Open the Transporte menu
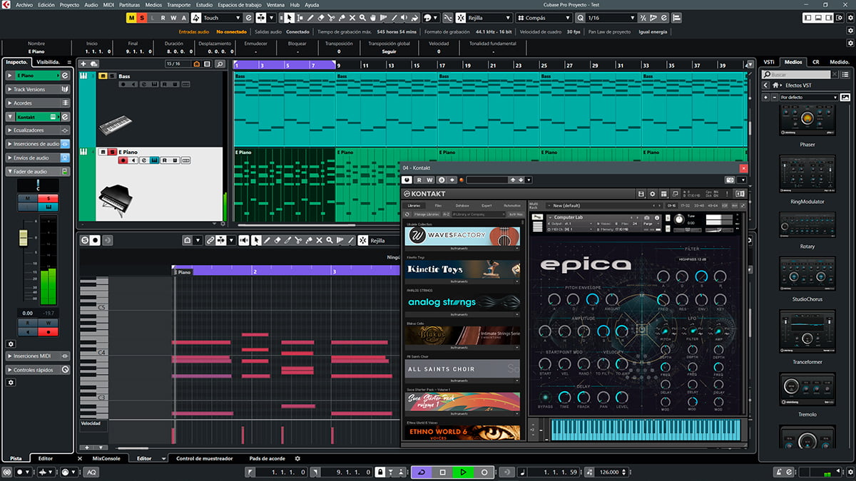Screen dimensions: 856x481 [x=178, y=4]
